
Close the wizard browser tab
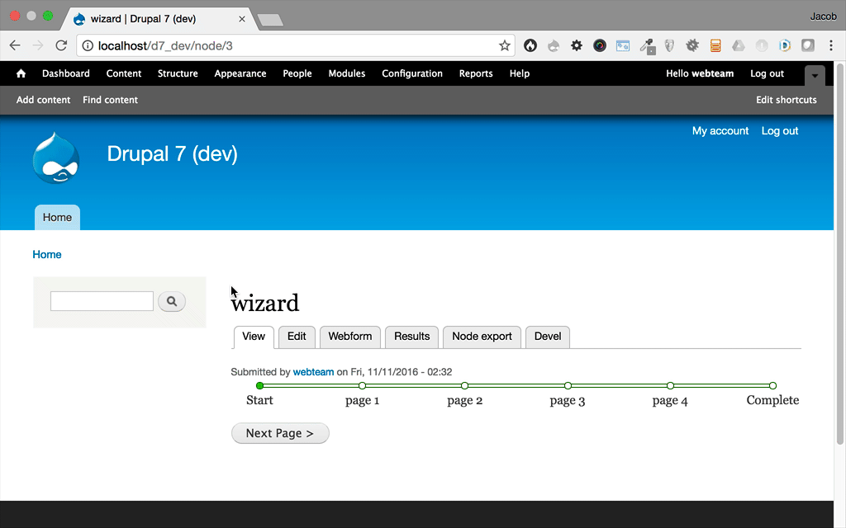click(242, 19)
